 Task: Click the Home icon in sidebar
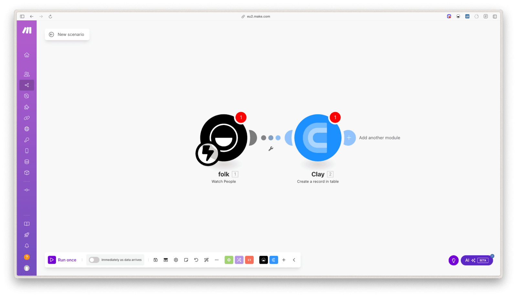click(27, 55)
